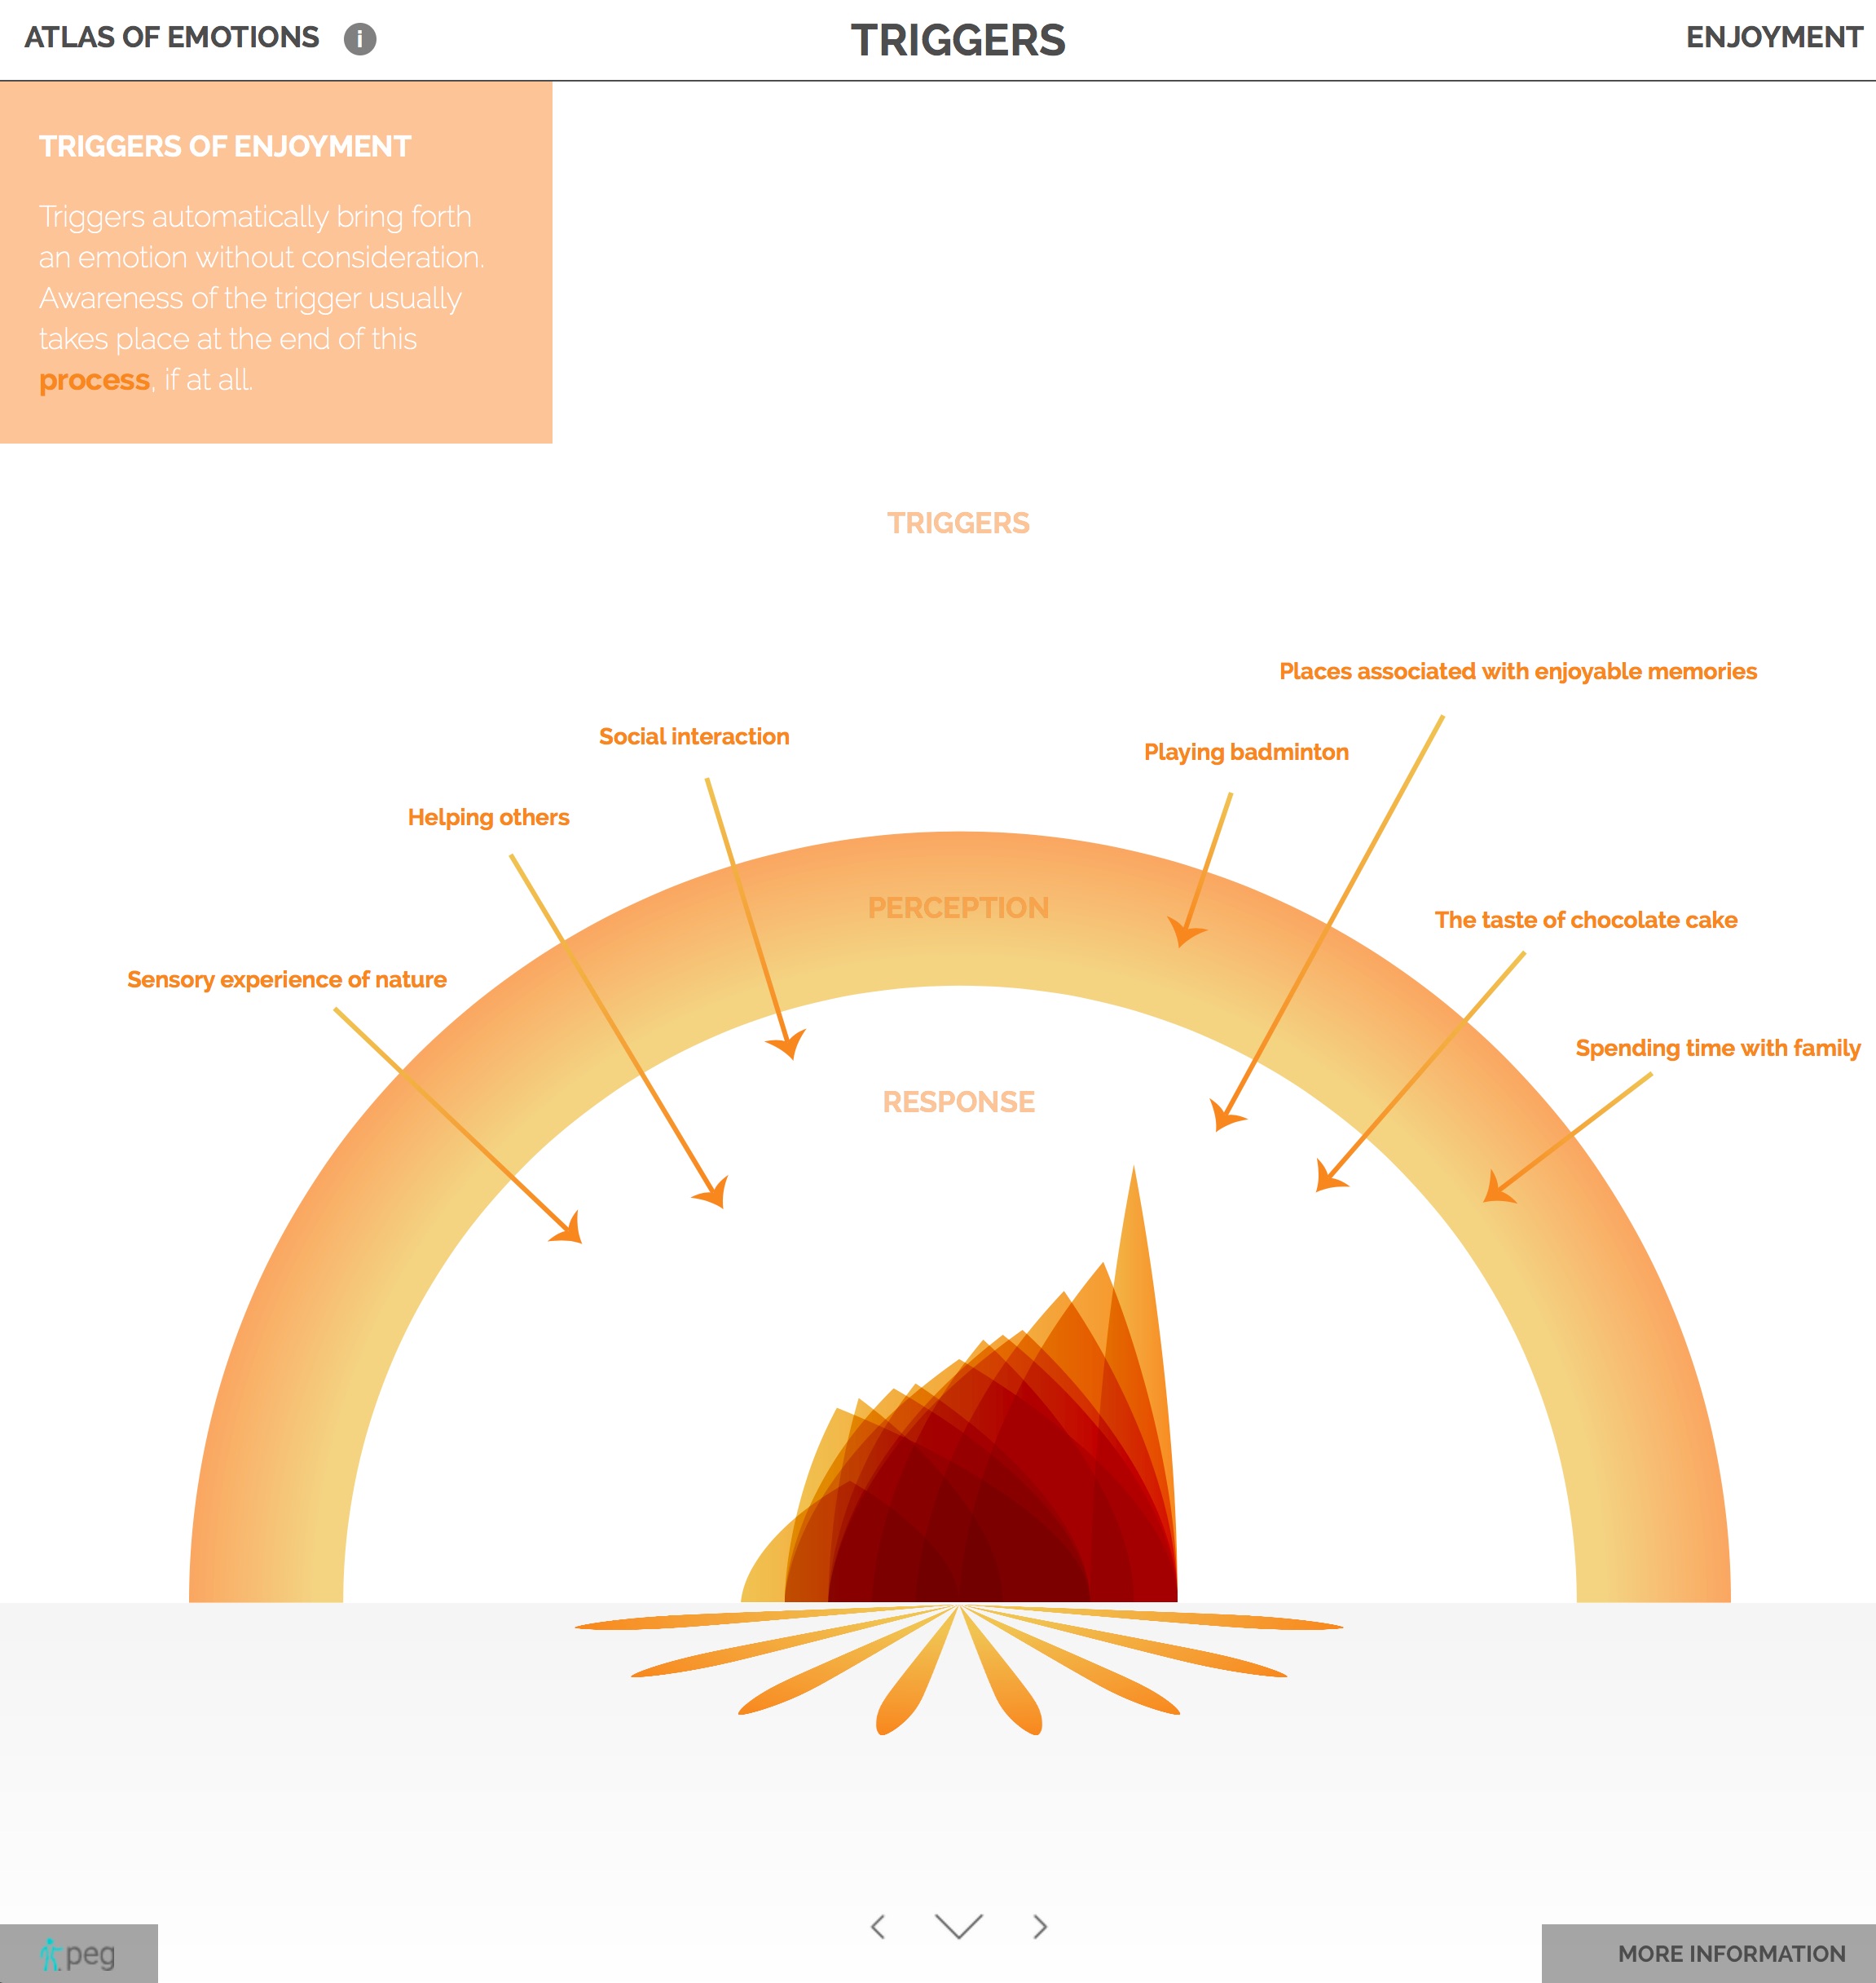Open the ENJOYMENT emotion menu
The width and height of the screenshot is (1876, 1983).
tap(1773, 38)
